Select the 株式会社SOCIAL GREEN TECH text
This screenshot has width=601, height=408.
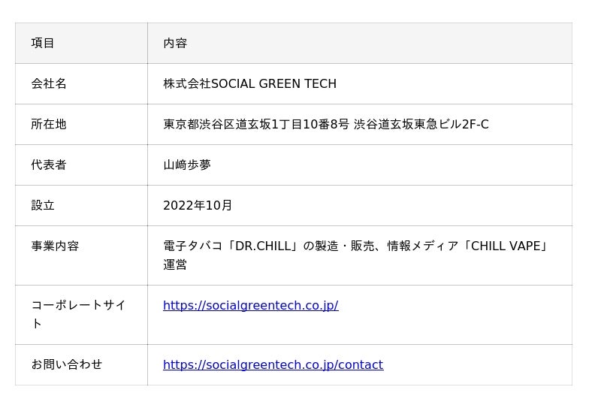[x=250, y=83]
